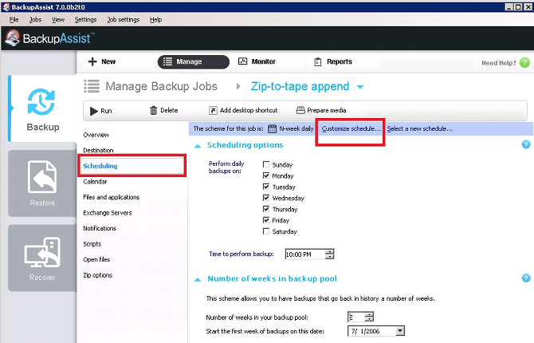The width and height of the screenshot is (534, 343).
Task: Click the Manage Backup Jobs list icon
Action: pyautogui.click(x=92, y=86)
